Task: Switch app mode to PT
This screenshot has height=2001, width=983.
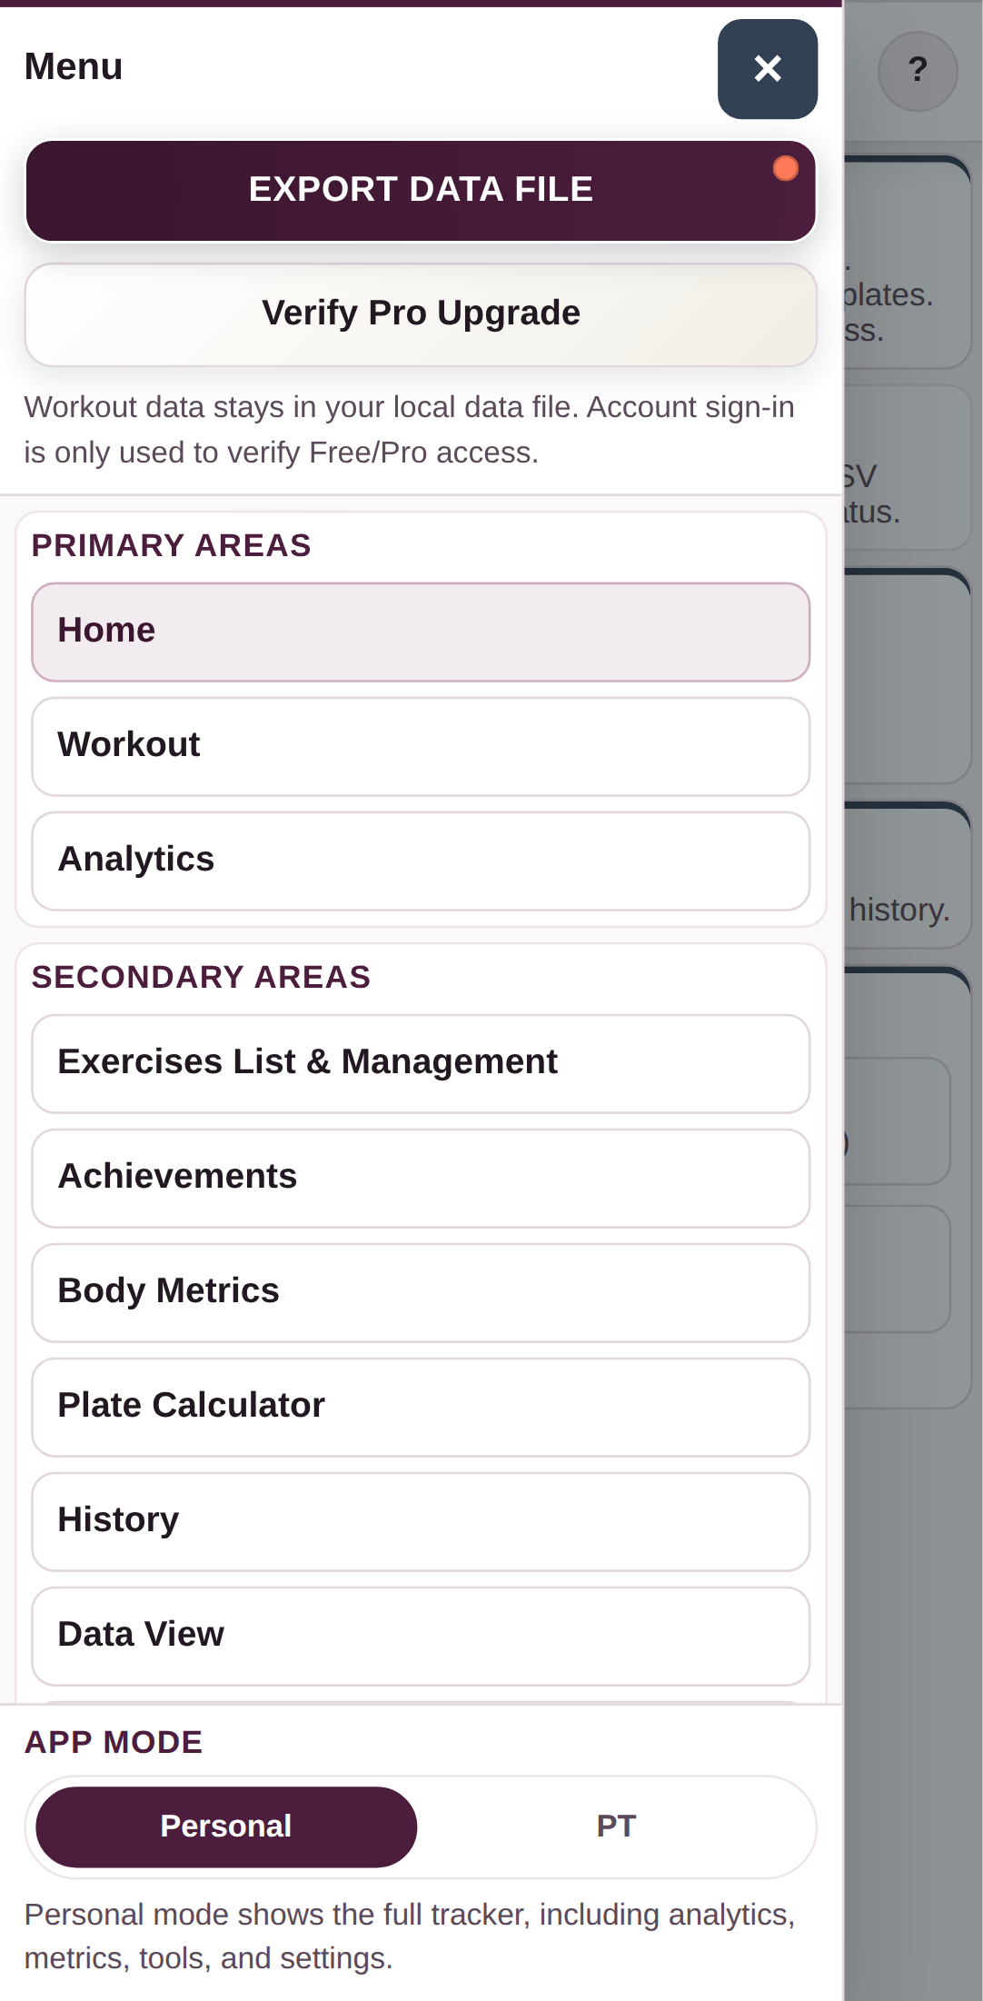Action: 616,1827
